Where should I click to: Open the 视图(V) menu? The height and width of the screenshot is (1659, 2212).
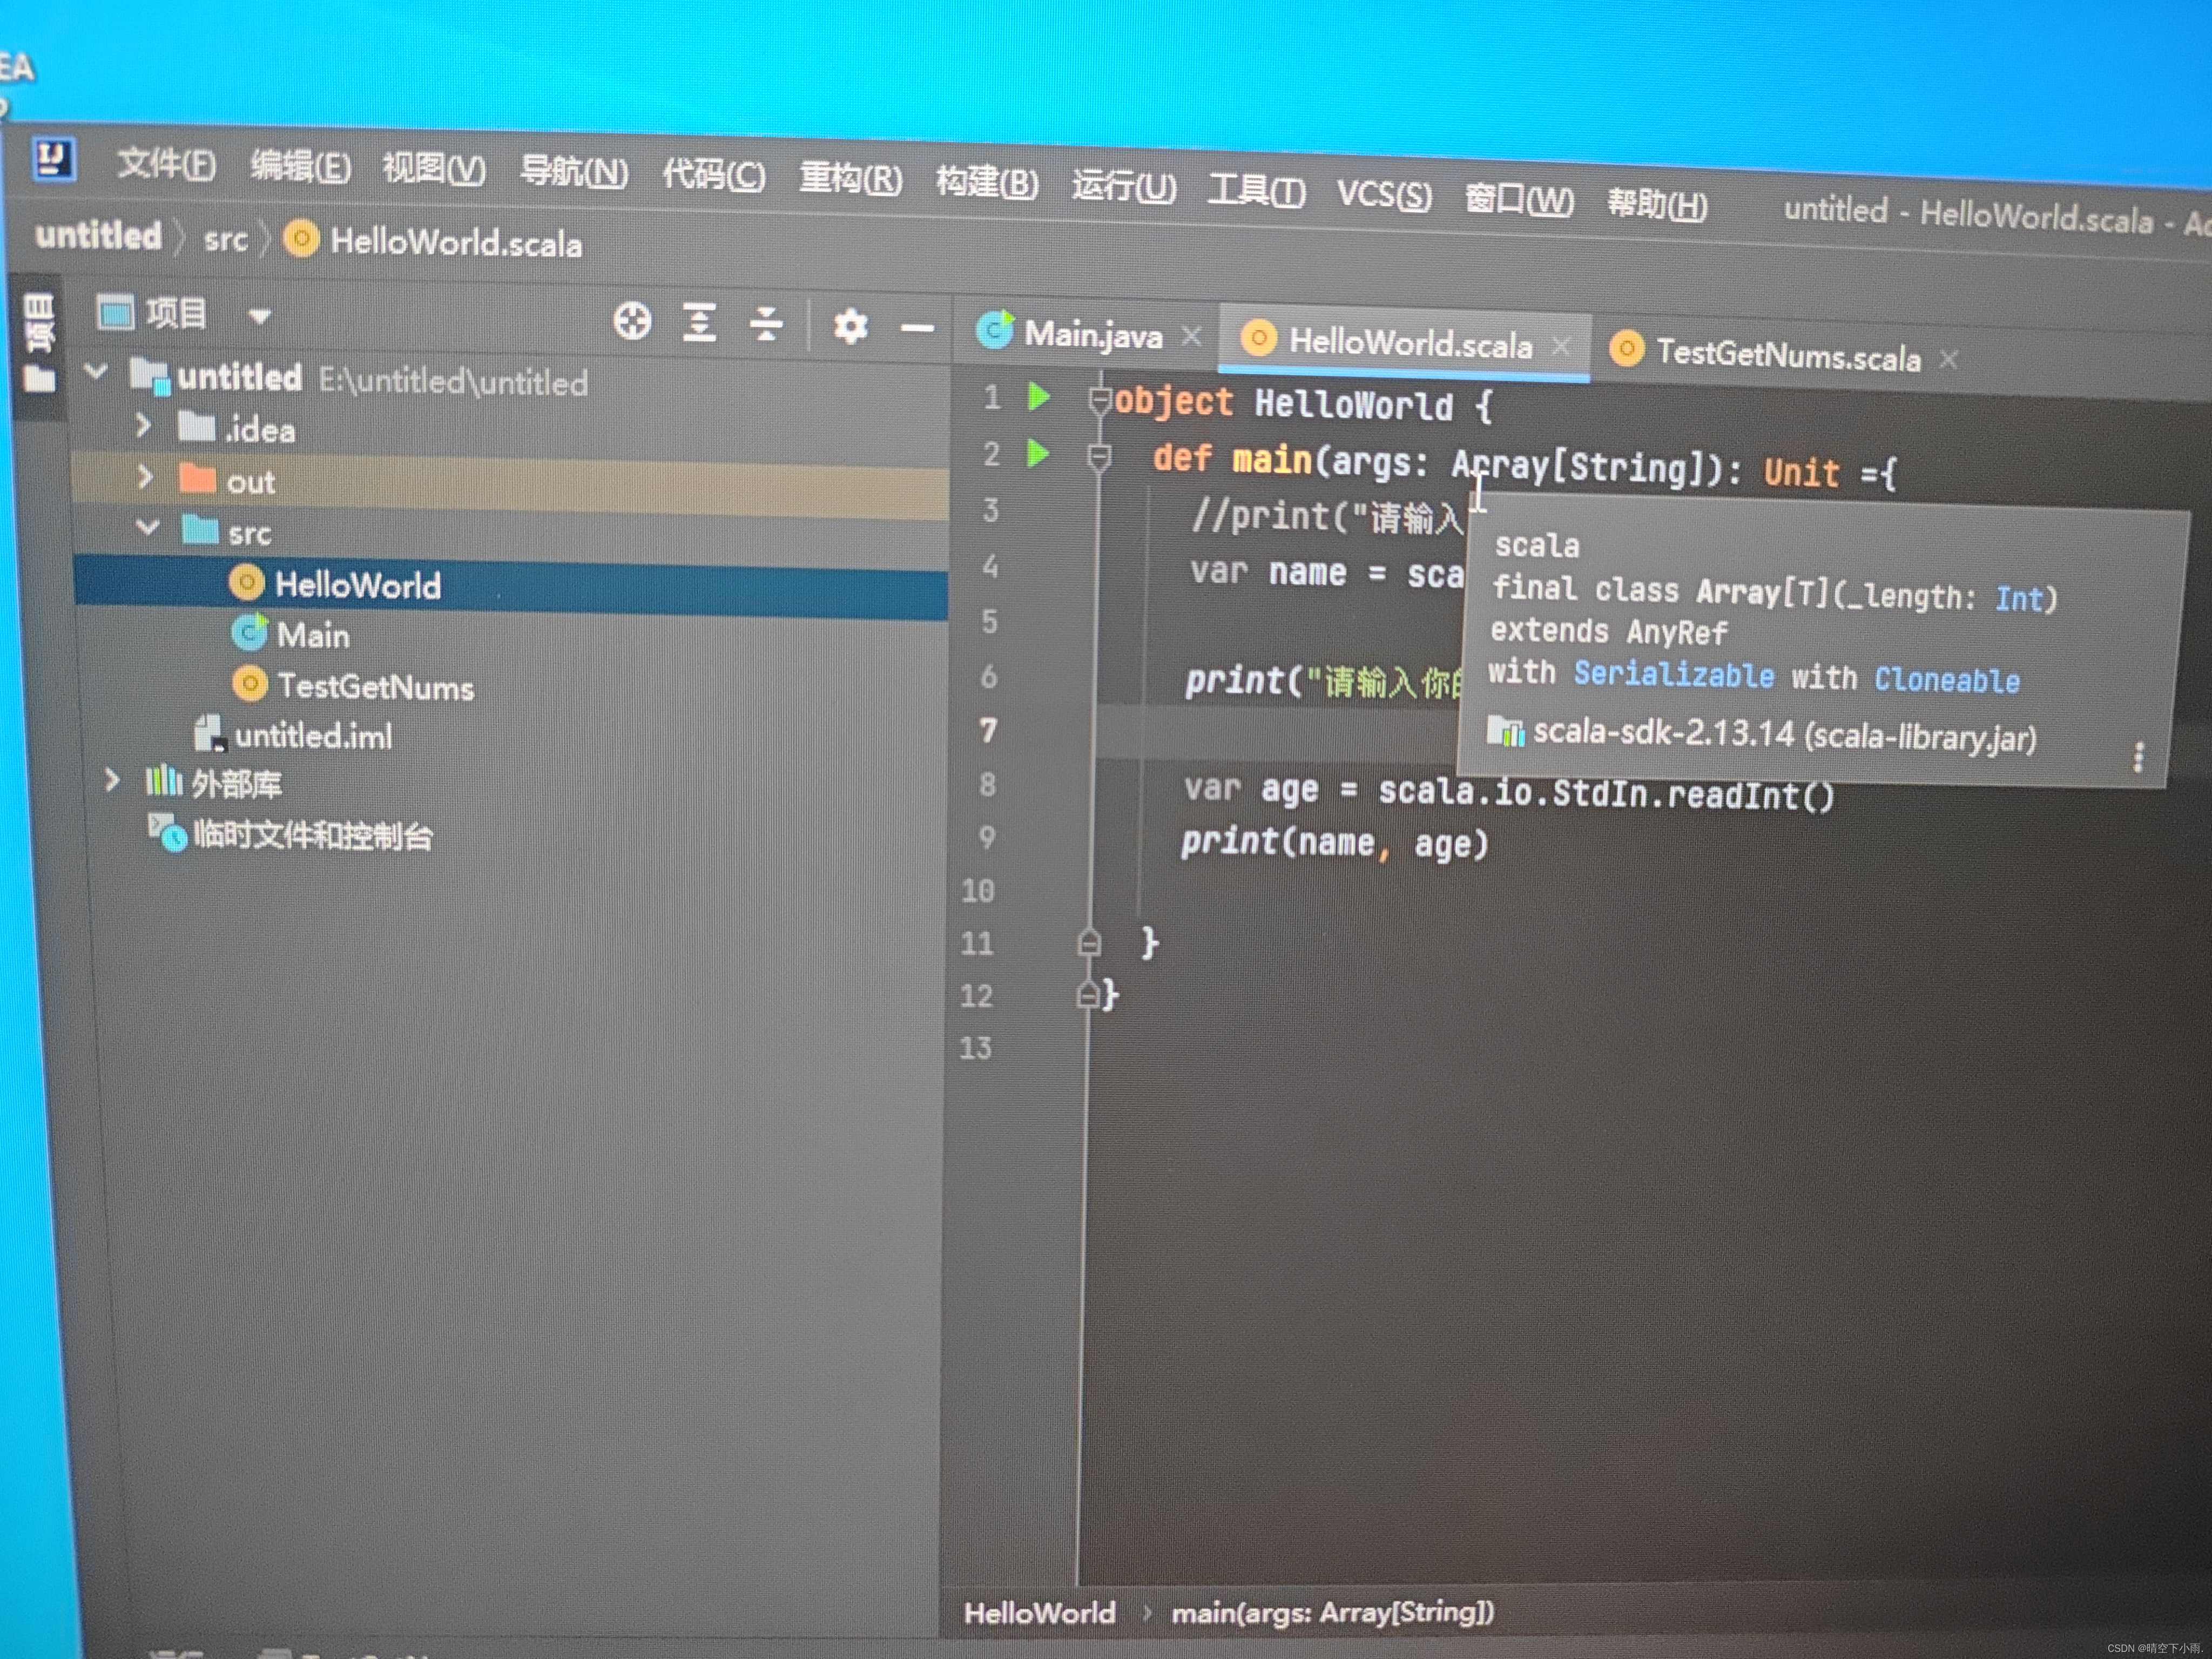434,169
